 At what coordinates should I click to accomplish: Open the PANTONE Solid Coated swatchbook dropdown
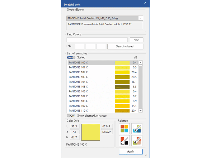coord(141,18)
